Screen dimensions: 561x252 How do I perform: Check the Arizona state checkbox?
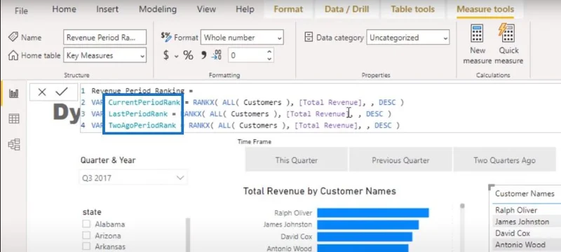point(86,236)
